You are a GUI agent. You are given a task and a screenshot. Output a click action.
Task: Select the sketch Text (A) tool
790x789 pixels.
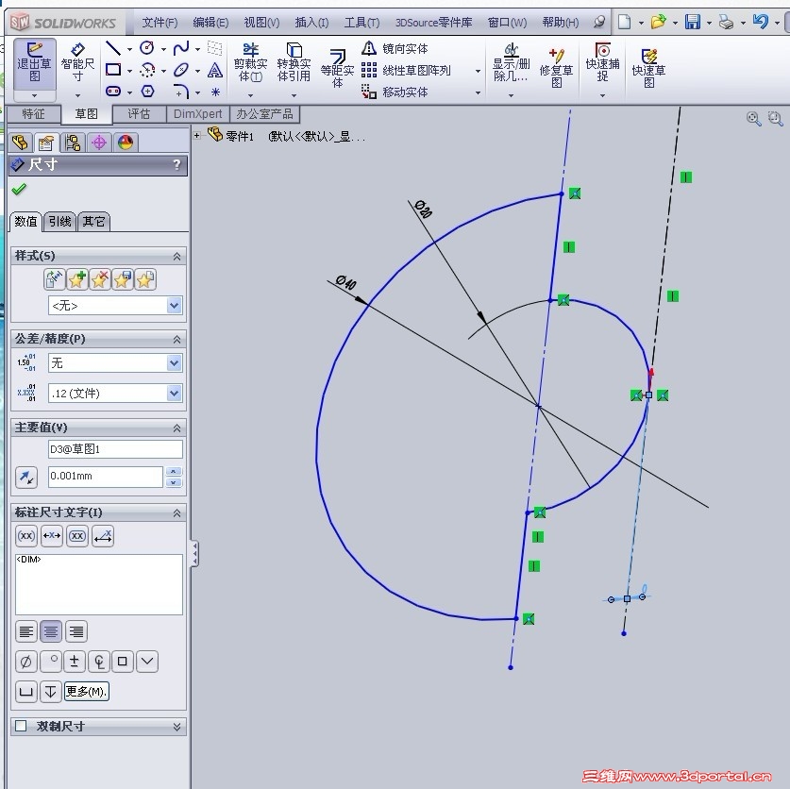[215, 70]
